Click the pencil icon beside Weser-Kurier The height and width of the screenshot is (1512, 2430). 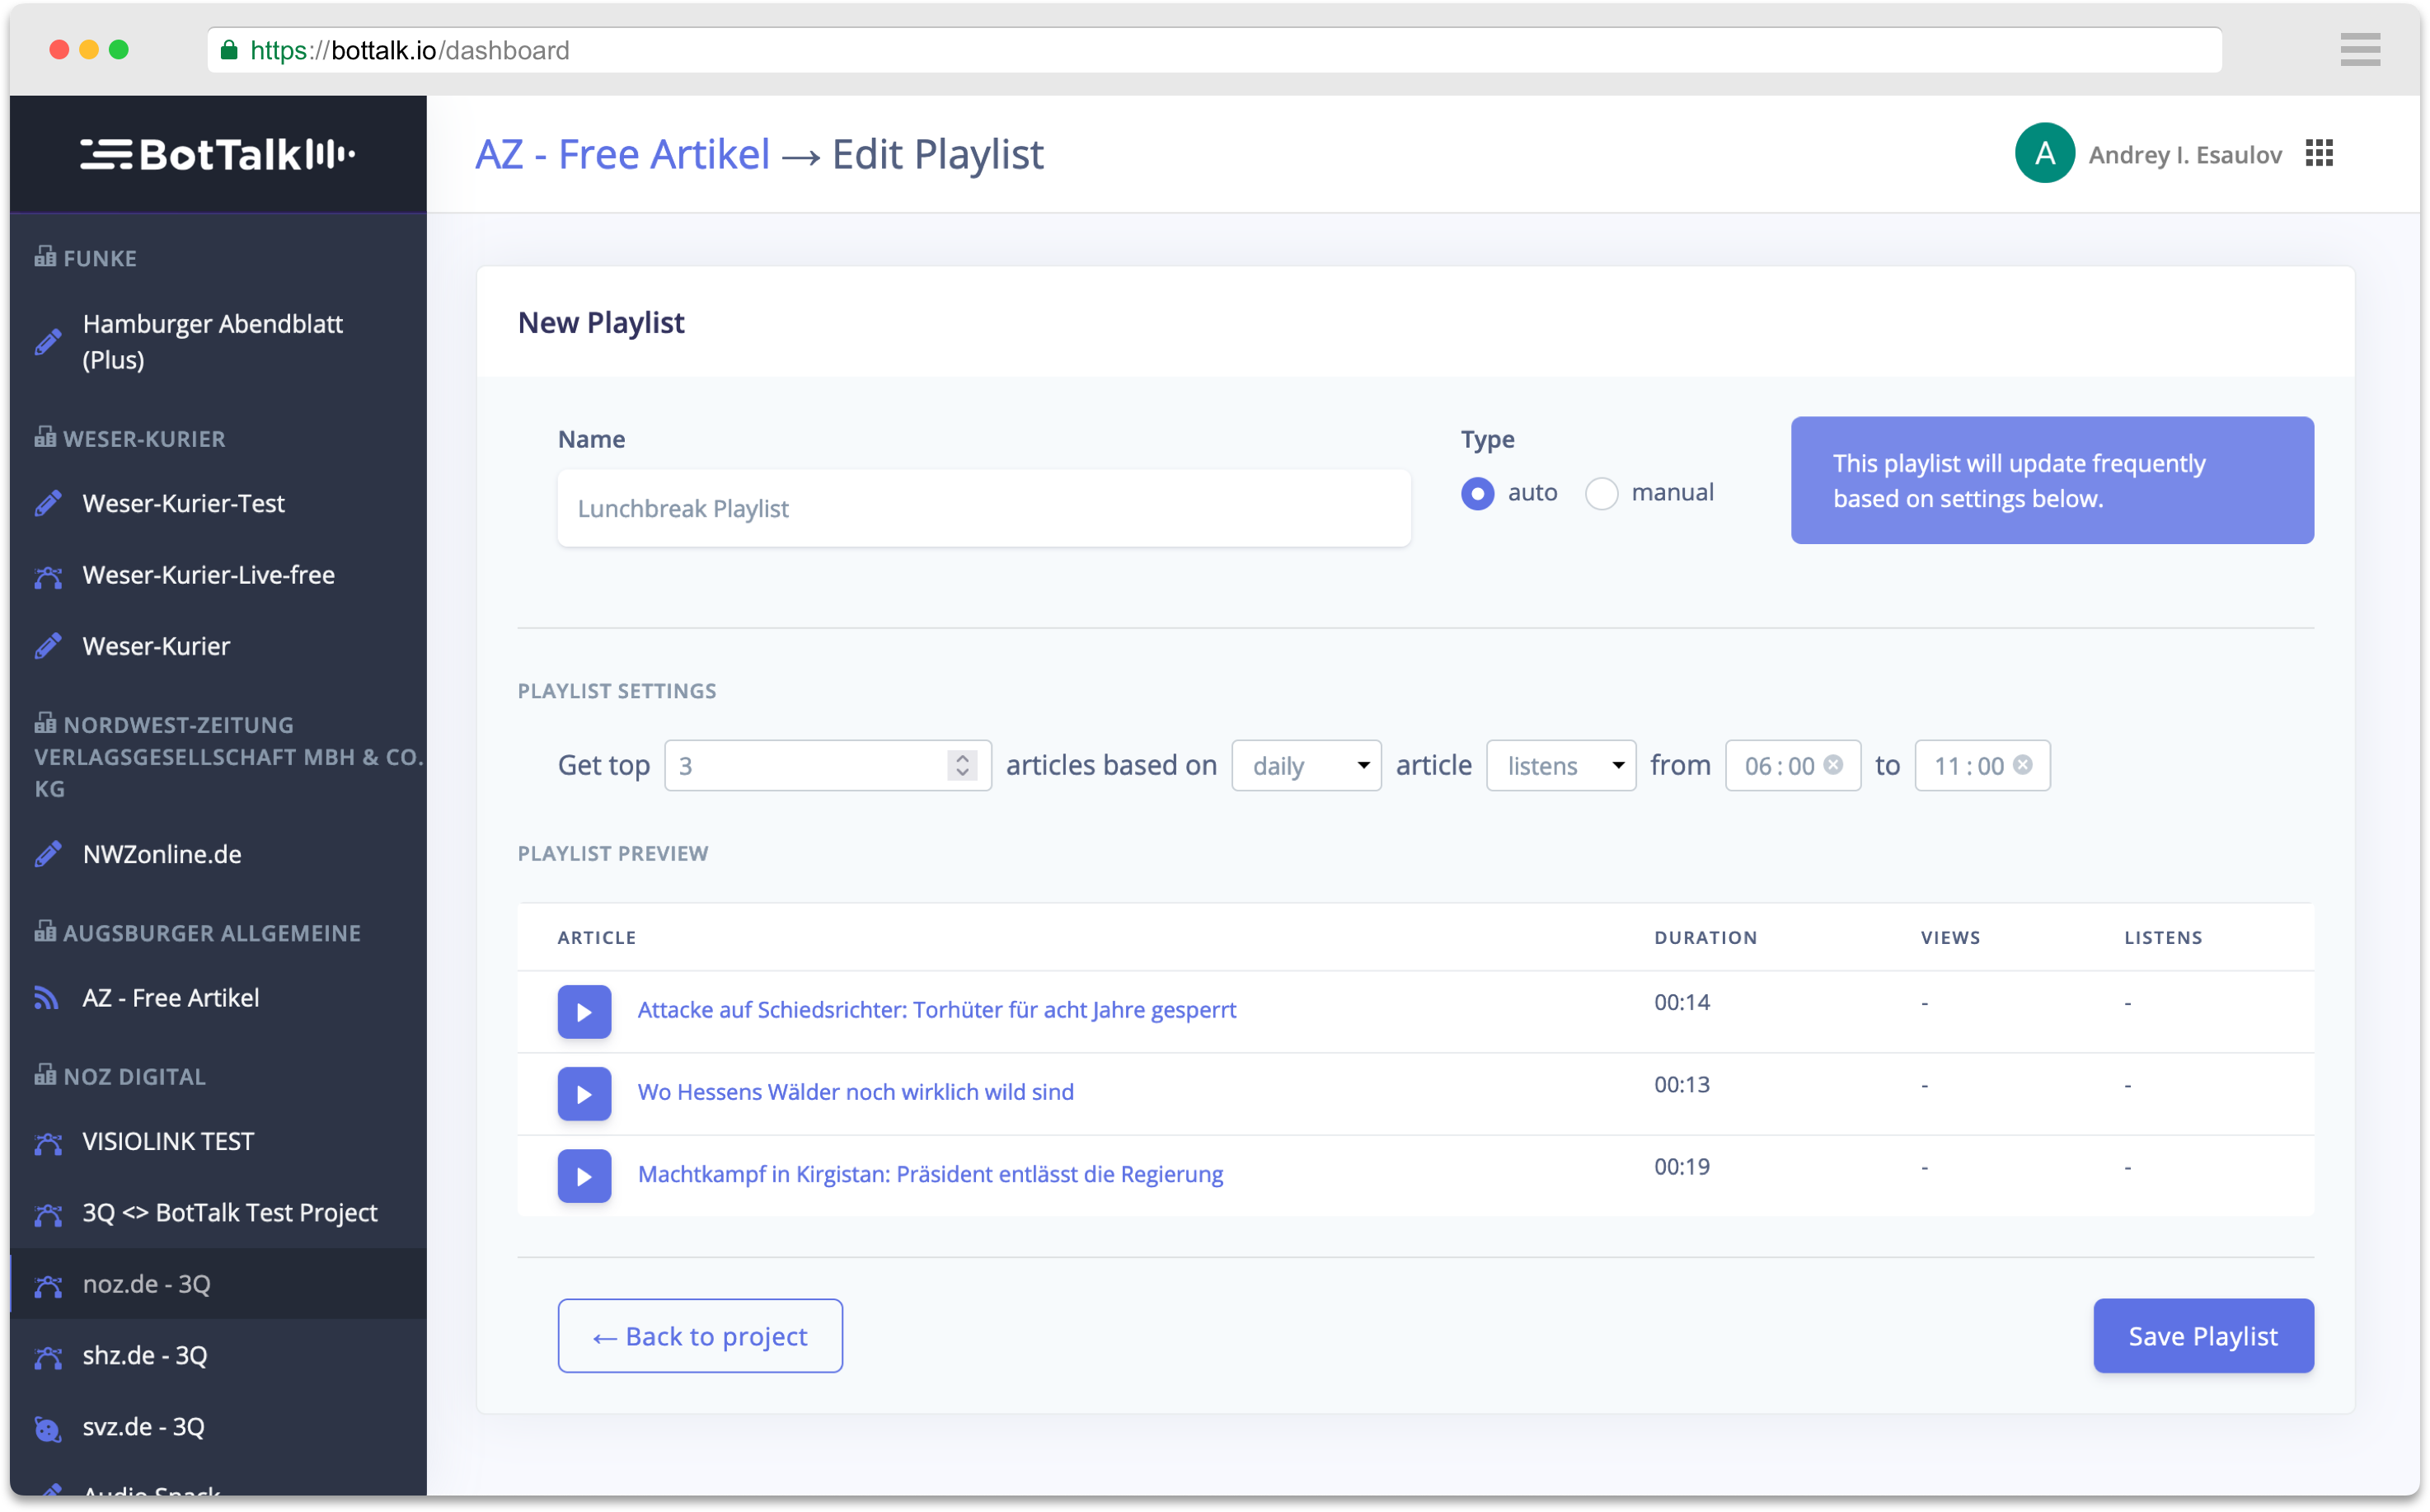(48, 646)
